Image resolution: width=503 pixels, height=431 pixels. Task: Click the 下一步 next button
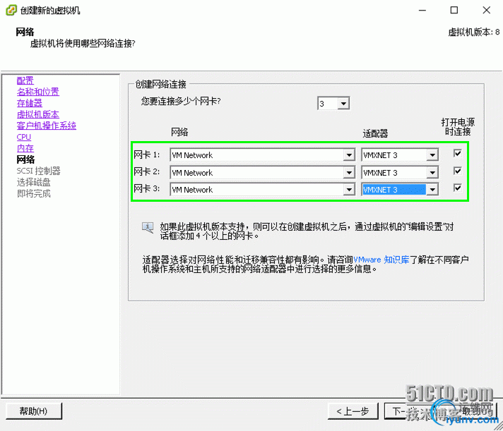(410, 411)
